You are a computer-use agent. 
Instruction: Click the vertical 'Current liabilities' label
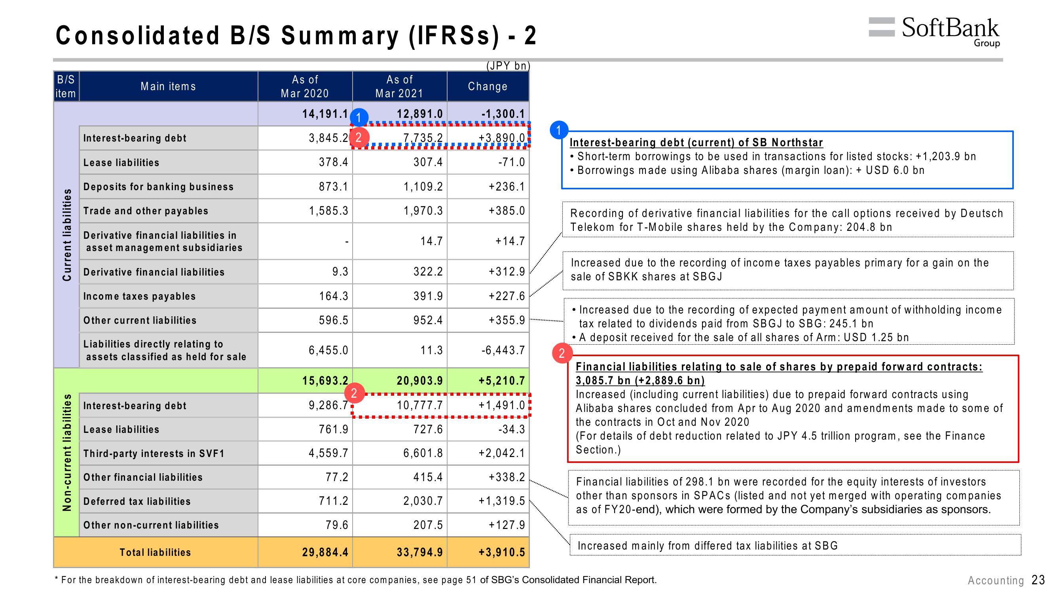point(67,234)
